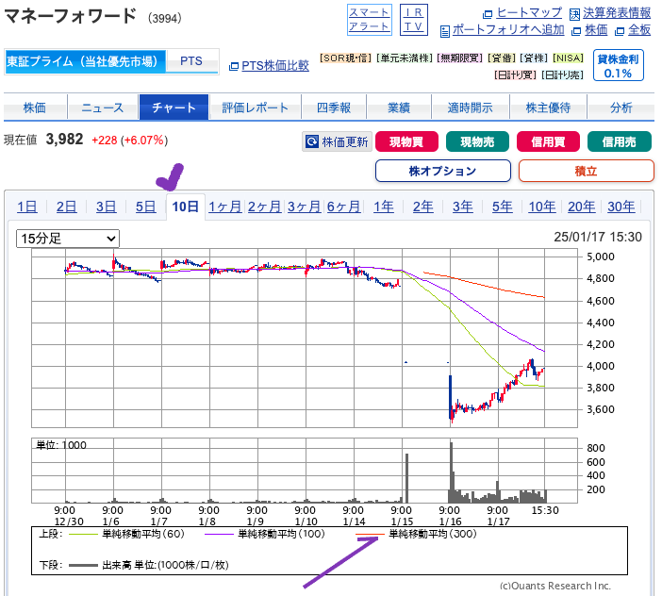Open the 評価レポート tab
The width and height of the screenshot is (662, 596).
pos(255,108)
